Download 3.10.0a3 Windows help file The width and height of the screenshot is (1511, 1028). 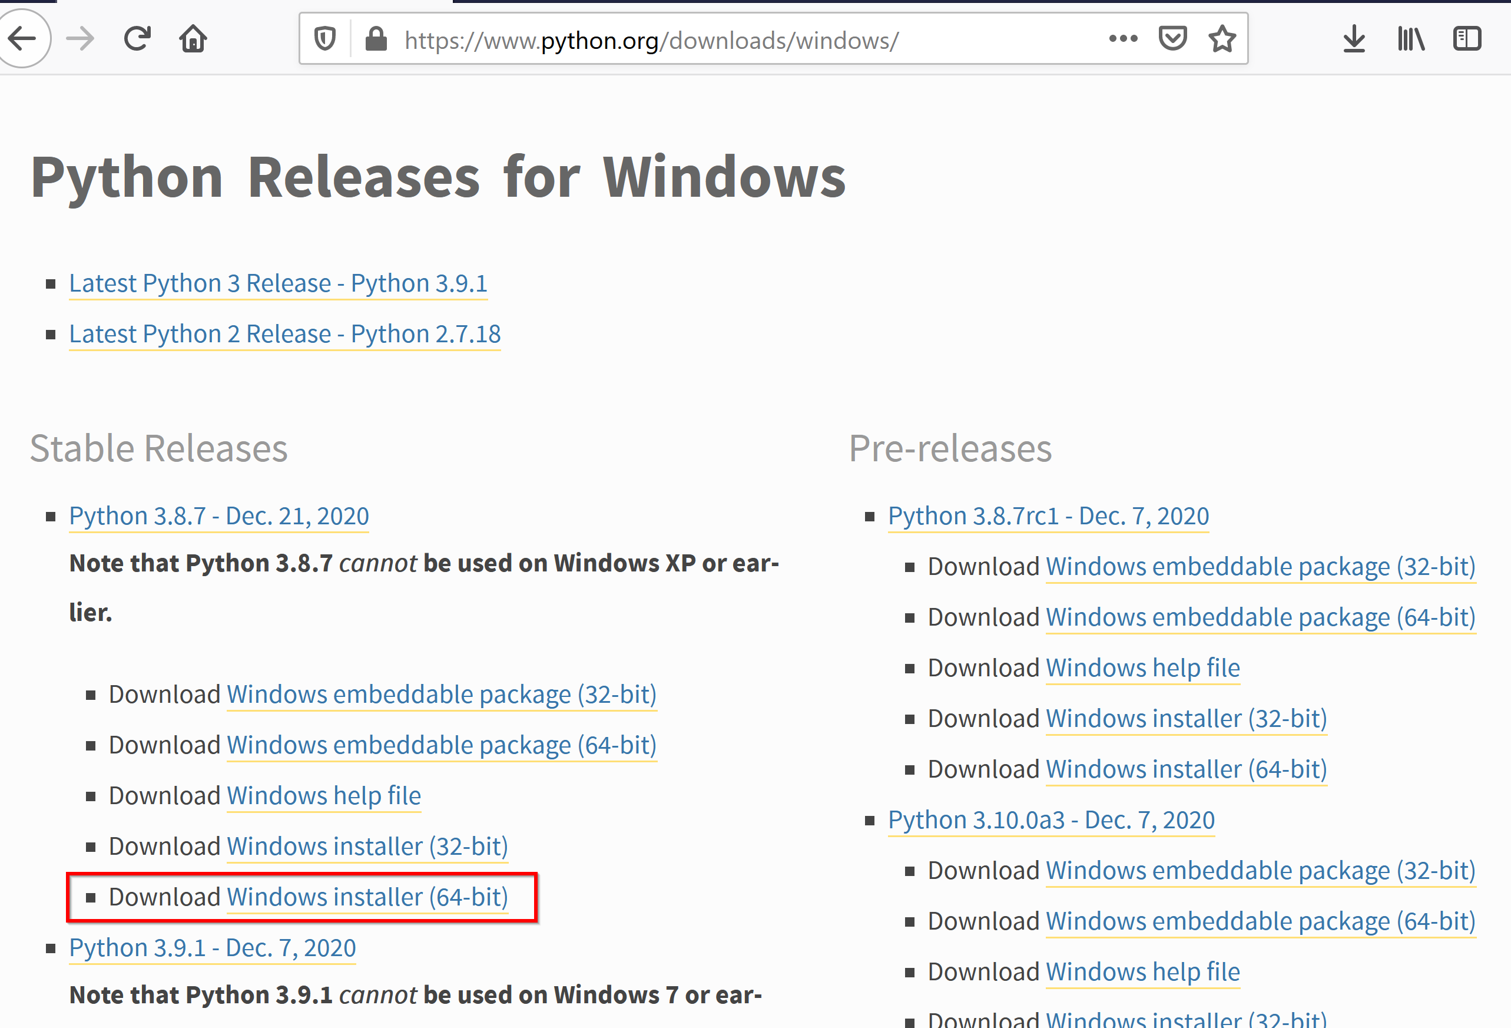tap(1143, 973)
